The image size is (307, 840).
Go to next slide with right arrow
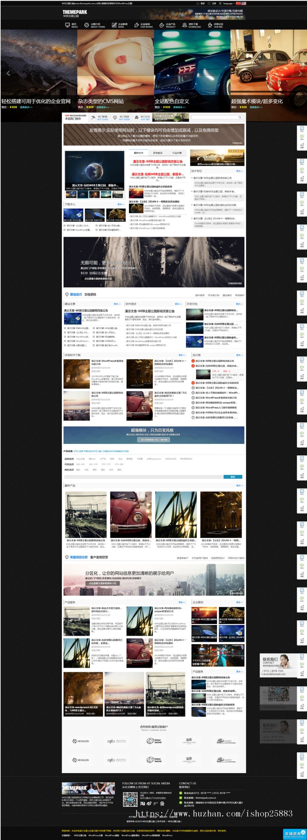pos(300,73)
